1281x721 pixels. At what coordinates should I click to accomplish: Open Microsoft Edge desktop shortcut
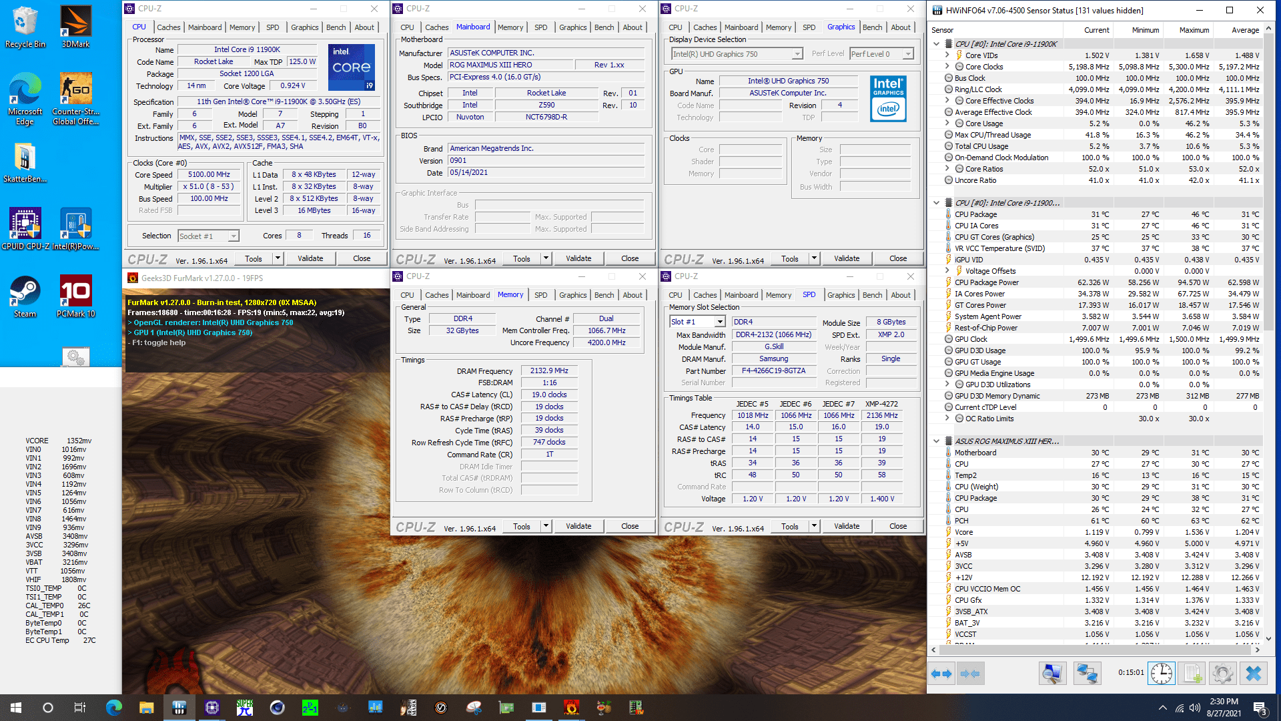tap(25, 99)
